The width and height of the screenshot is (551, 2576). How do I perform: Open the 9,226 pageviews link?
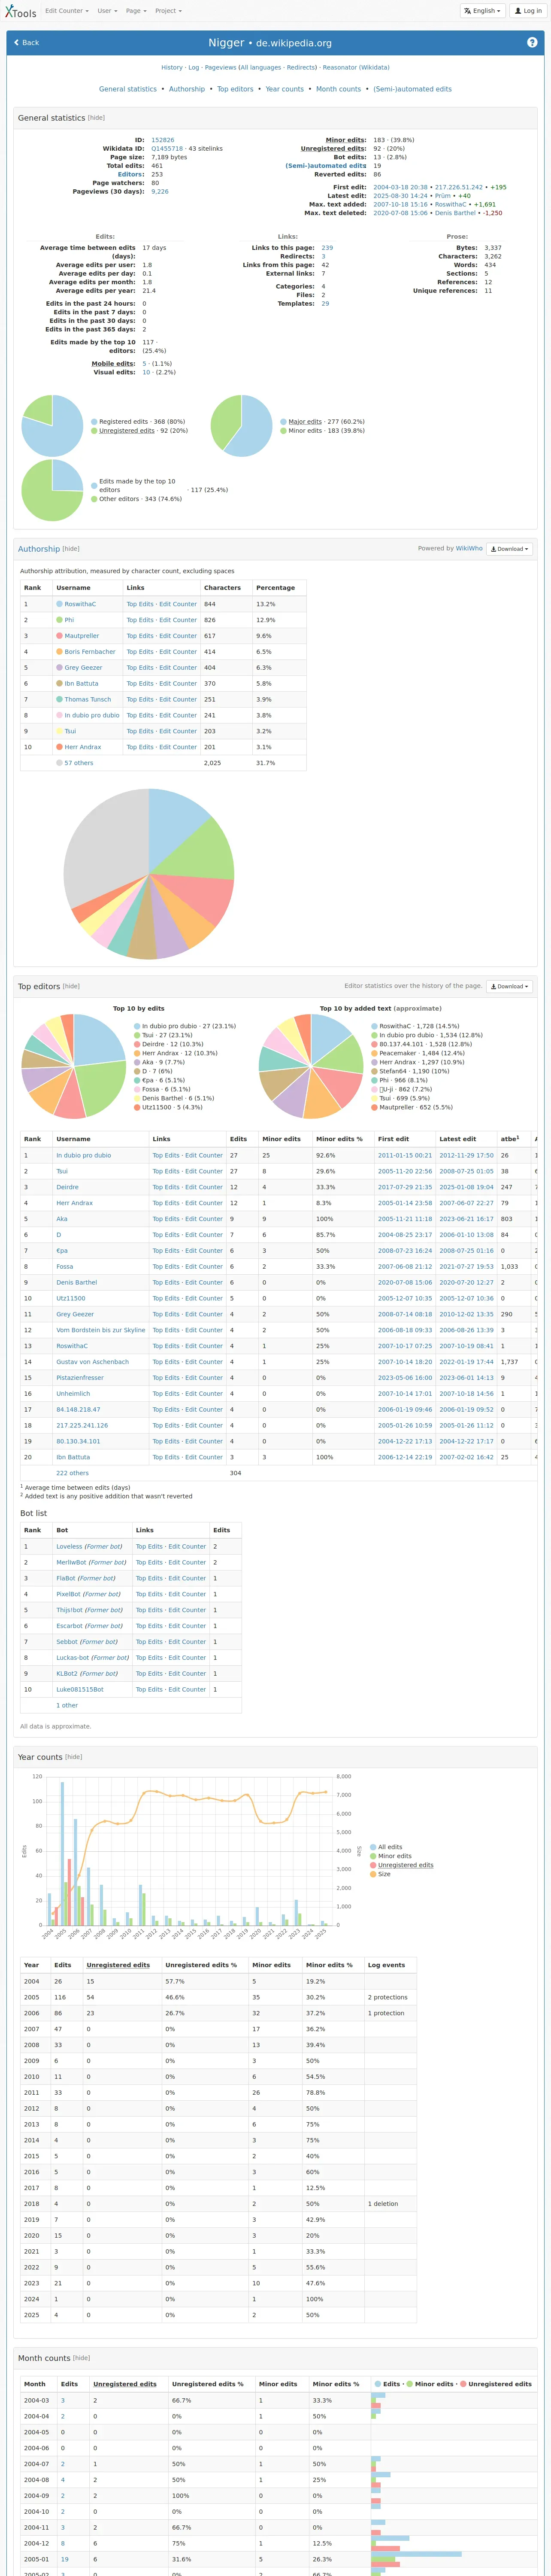tap(160, 192)
